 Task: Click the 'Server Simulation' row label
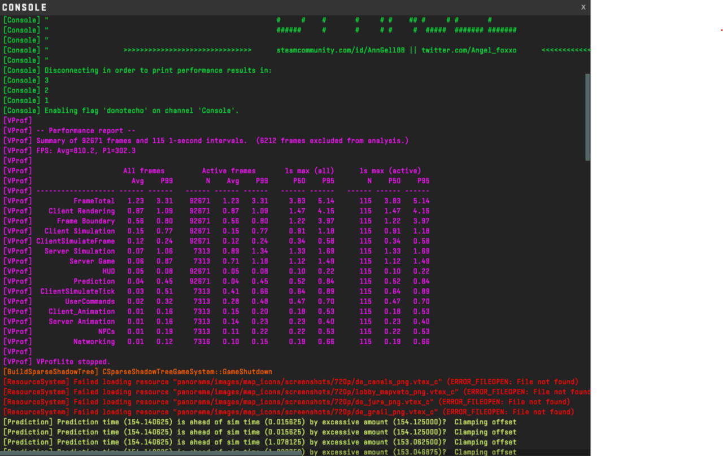tap(80, 251)
